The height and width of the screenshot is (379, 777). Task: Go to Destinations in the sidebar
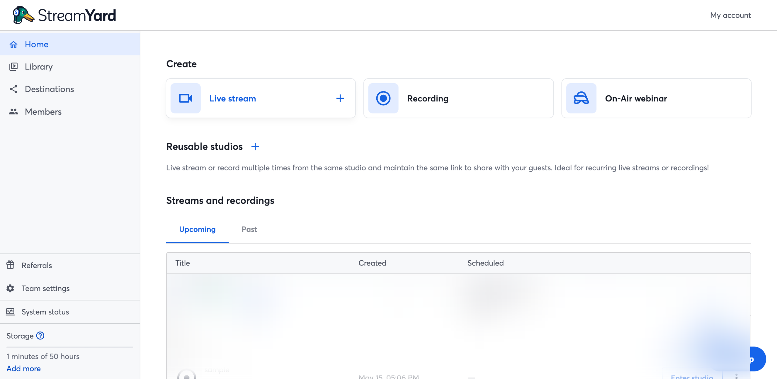click(49, 89)
